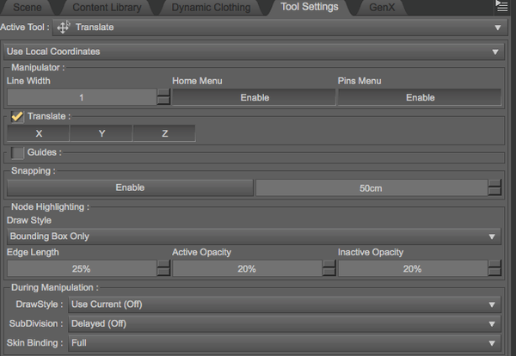516x356 pixels.
Task: Toggle the Z translate axis
Action: point(164,133)
